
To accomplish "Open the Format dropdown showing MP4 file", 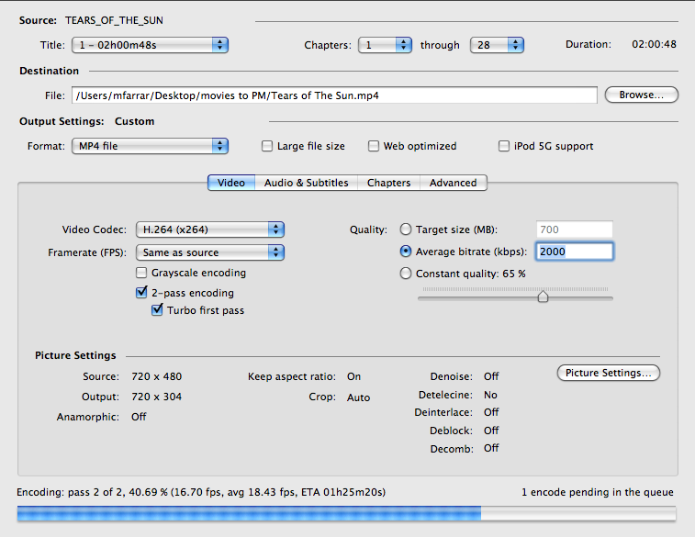I will (150, 146).
